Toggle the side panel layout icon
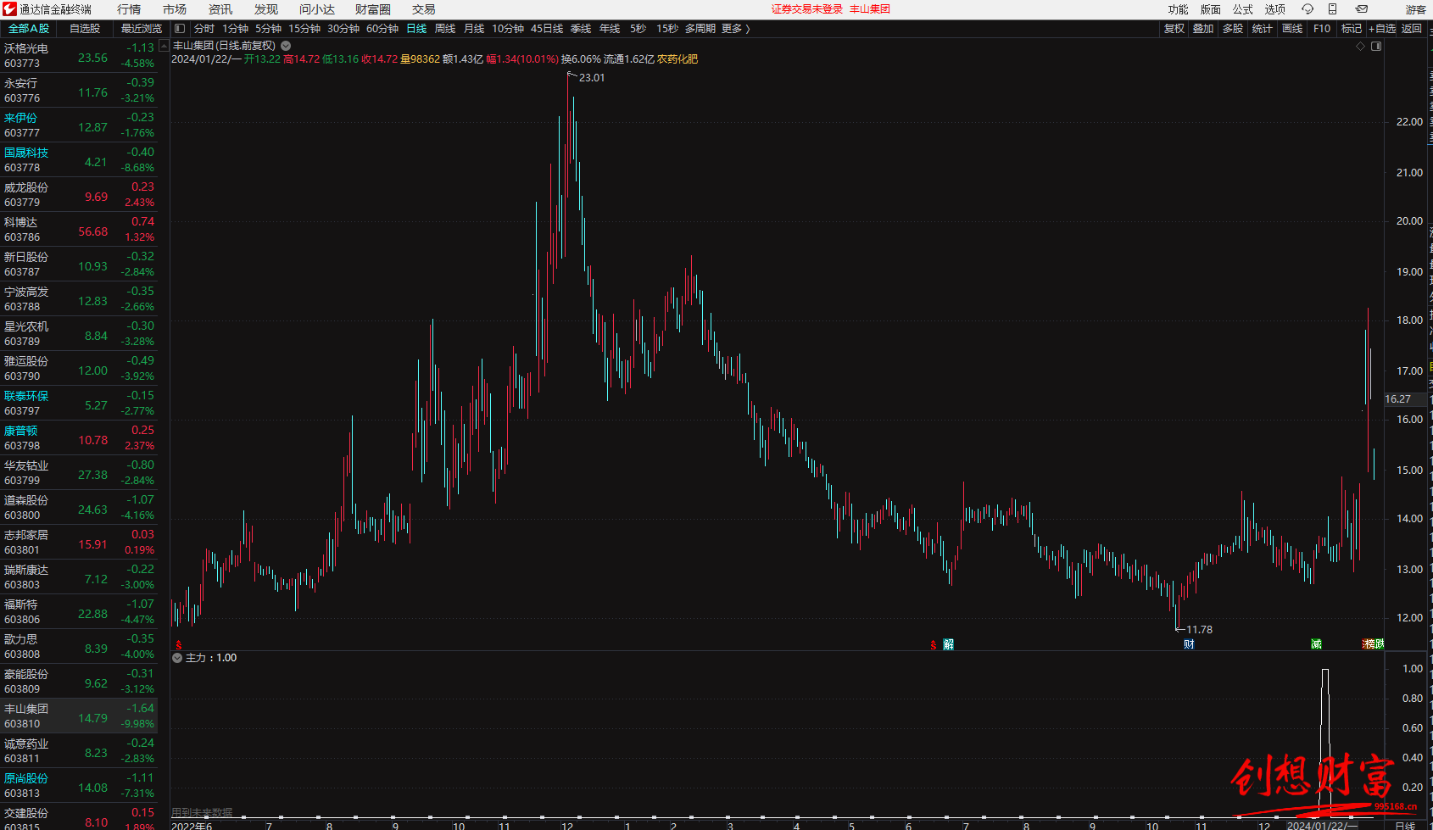Viewport: 1433px width, 830px height. tap(180, 29)
